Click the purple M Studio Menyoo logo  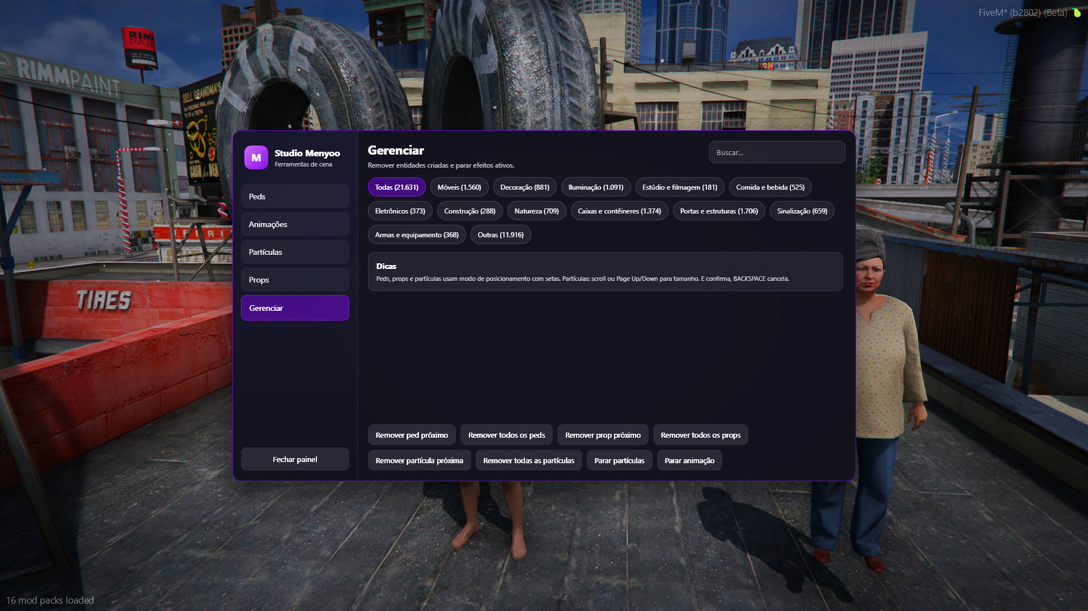[256, 157]
